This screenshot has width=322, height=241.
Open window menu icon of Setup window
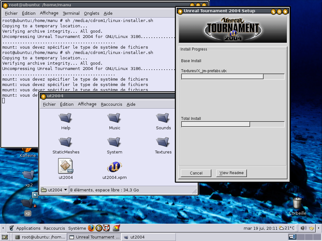pyautogui.click(x=180, y=12)
